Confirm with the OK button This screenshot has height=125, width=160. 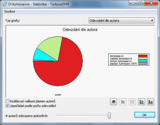[145, 115]
